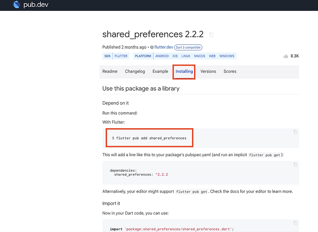Like the package via the thumbs-up icon
The width and height of the screenshot is (318, 232).
(x=285, y=56)
